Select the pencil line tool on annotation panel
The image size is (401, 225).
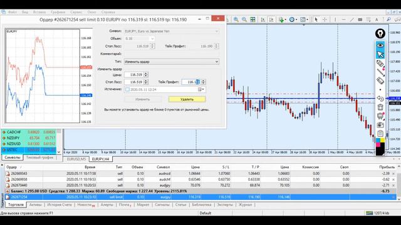point(380,72)
